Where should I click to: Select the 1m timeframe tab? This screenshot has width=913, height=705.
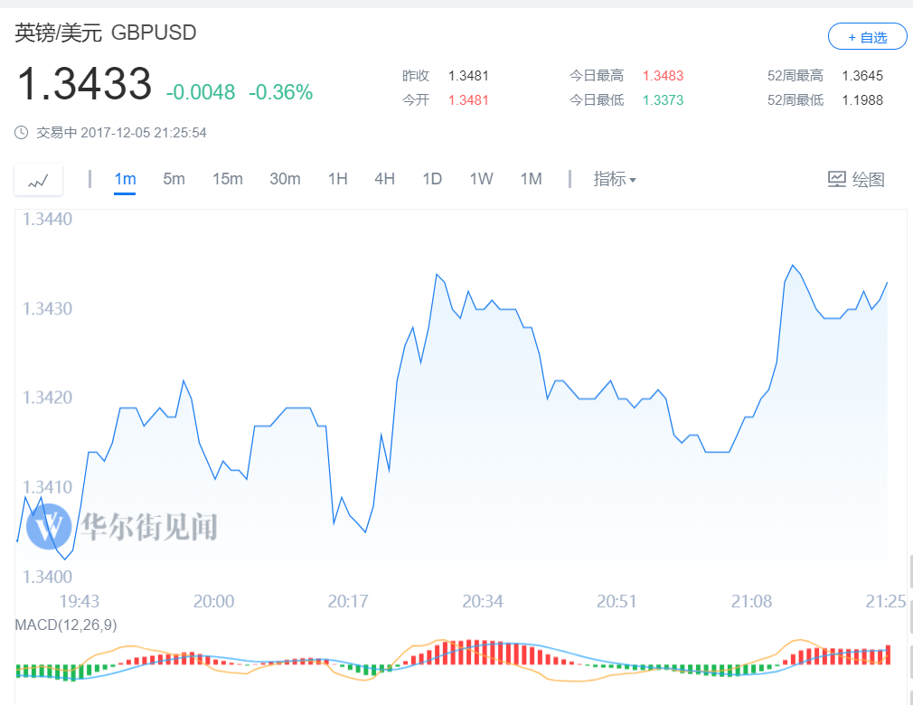[125, 179]
